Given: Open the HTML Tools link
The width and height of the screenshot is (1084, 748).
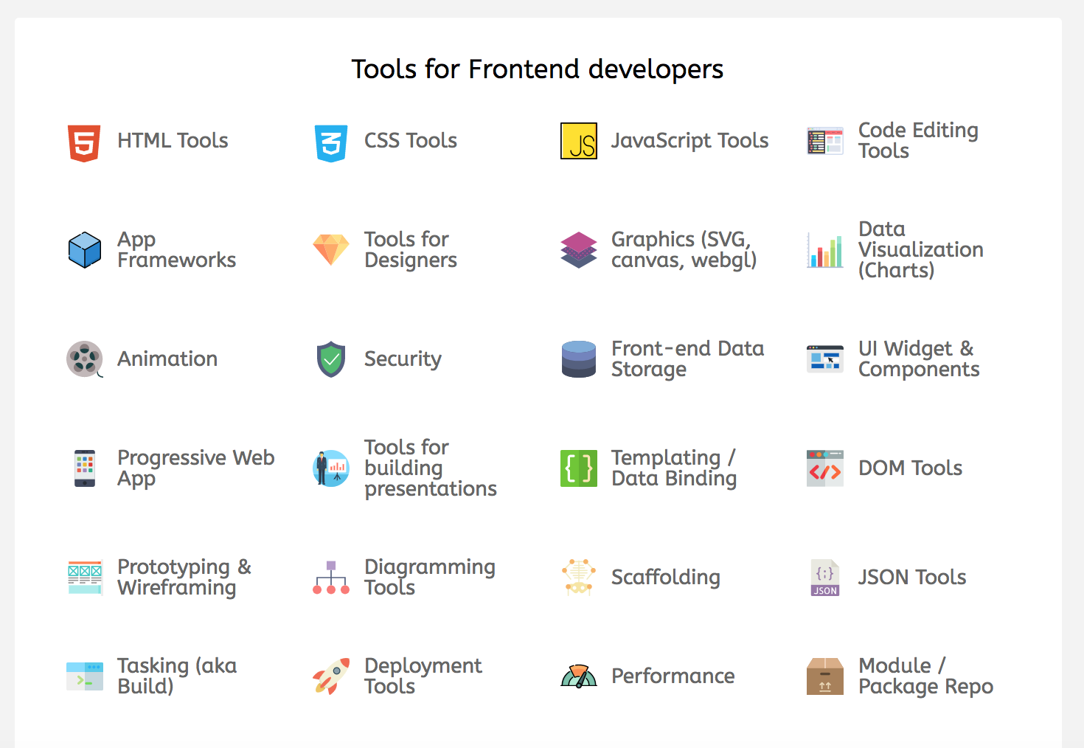Looking at the screenshot, I should coord(173,141).
